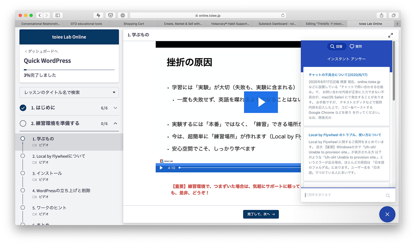Viewport: 416px width, 245px height.
Task: Click the circular password extension icon
Action: click(x=123, y=15)
